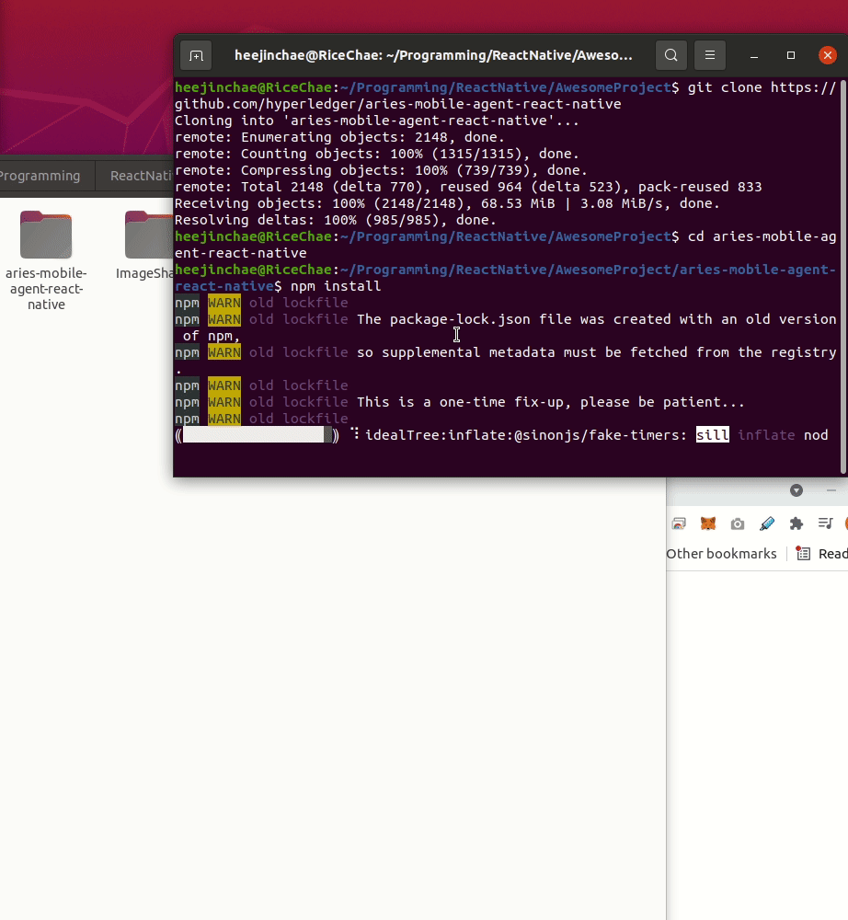Image resolution: width=848 pixels, height=920 pixels.
Task: Click the blue highlighter extension icon
Action: click(766, 523)
